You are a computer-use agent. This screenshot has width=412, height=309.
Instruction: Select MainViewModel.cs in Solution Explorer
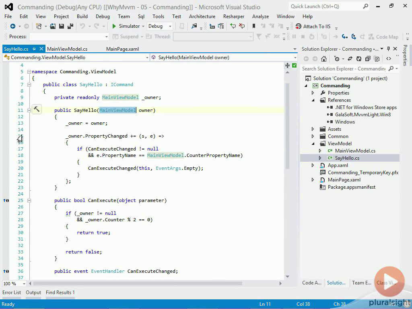[355, 151]
